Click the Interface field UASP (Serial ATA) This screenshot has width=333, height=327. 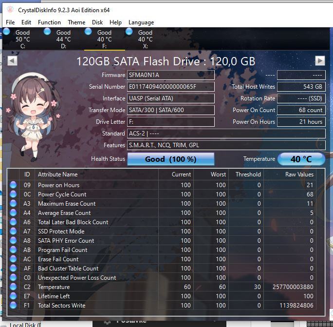(171, 98)
